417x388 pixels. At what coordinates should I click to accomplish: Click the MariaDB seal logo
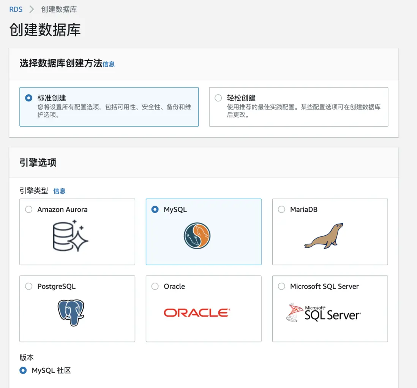click(324, 236)
